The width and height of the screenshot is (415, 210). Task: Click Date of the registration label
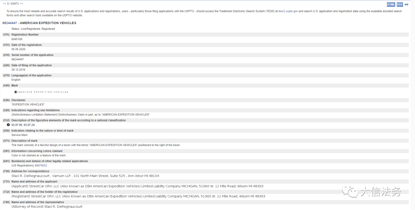point(27,45)
